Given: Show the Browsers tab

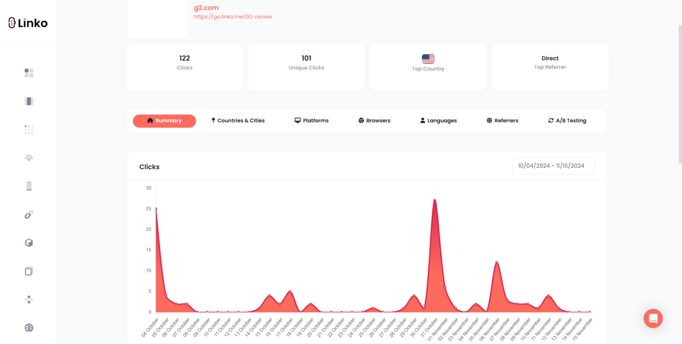Looking at the screenshot, I should point(374,121).
